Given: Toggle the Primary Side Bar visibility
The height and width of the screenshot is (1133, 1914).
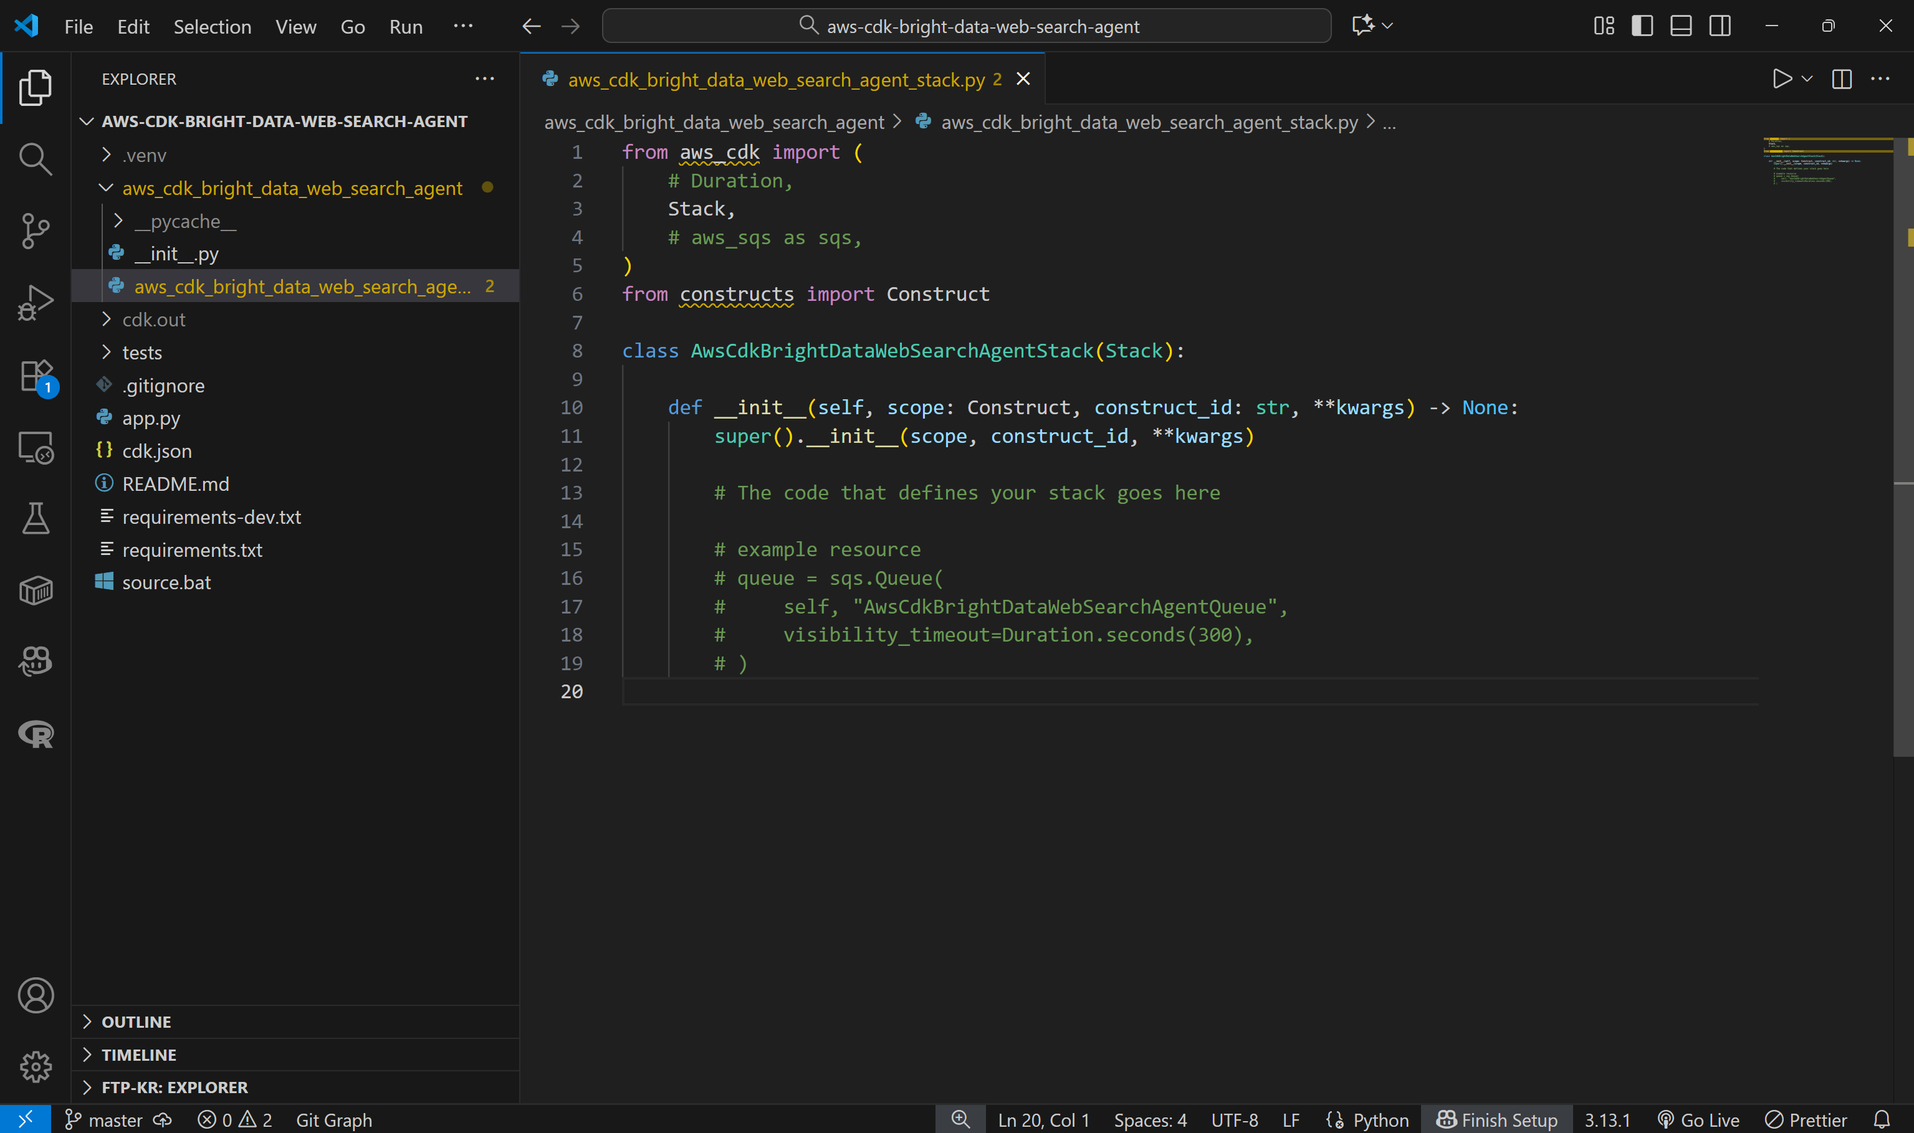Looking at the screenshot, I should pyautogui.click(x=1642, y=25).
